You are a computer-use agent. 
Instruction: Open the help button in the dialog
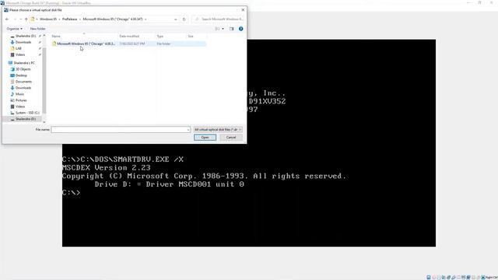pyautogui.click(x=240, y=29)
